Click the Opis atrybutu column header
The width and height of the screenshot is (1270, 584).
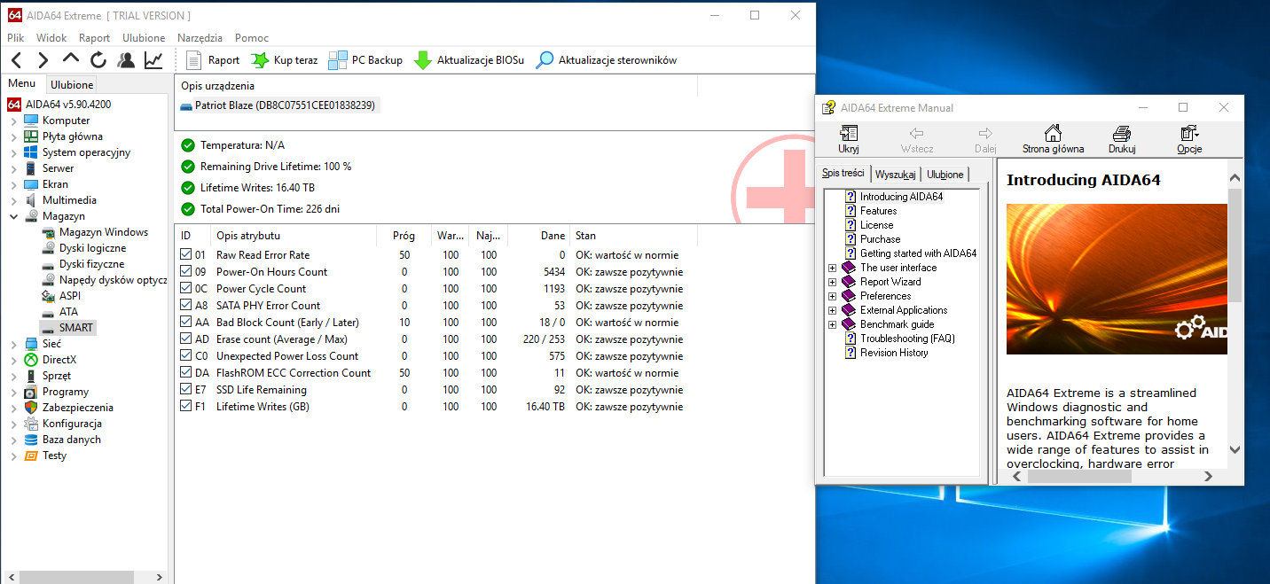[293, 236]
